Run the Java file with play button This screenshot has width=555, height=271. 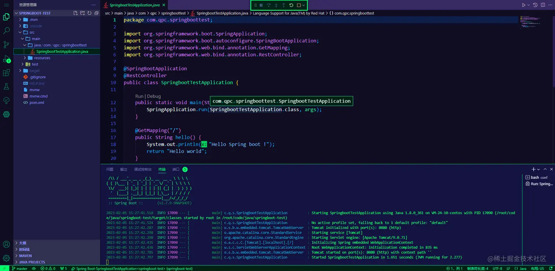pos(524,5)
